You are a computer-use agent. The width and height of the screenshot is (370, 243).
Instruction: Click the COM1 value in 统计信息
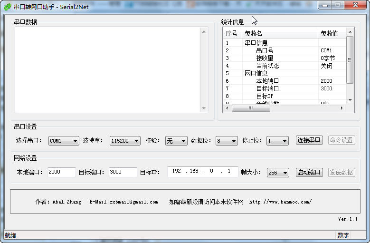[326, 50]
